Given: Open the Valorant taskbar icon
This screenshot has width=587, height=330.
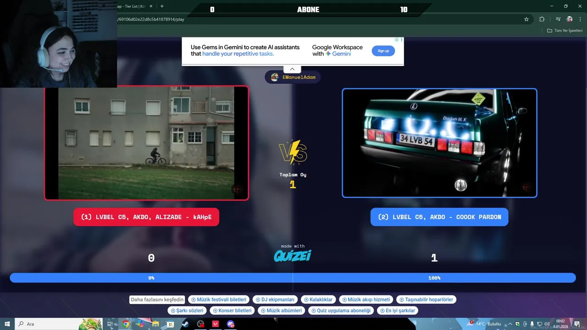Looking at the screenshot, I should (x=216, y=324).
